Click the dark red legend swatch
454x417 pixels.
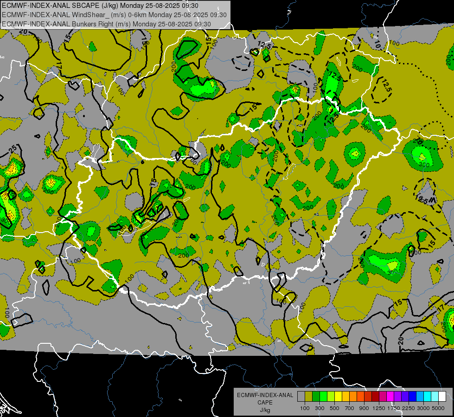coord(376,397)
